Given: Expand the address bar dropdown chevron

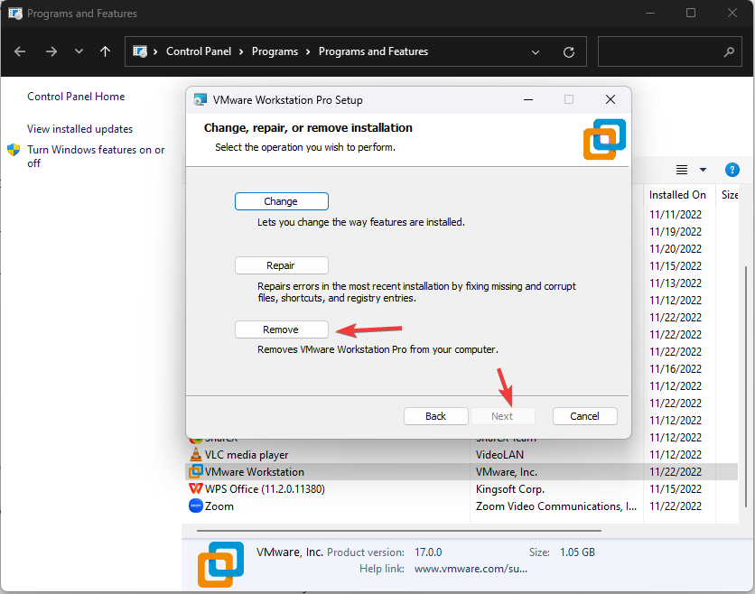Looking at the screenshot, I should click(536, 51).
